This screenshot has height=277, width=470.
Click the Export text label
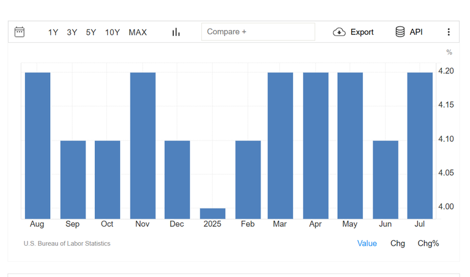tap(362, 32)
